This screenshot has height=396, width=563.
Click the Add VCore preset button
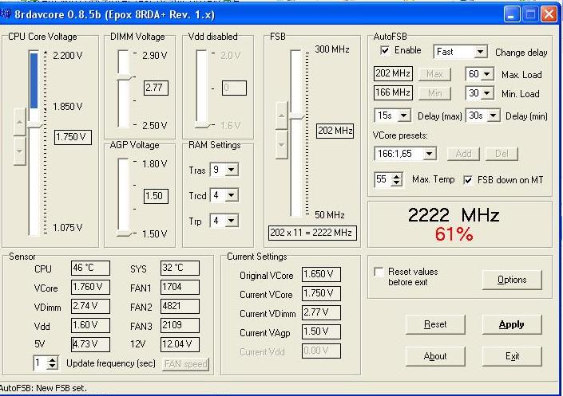[x=463, y=154]
